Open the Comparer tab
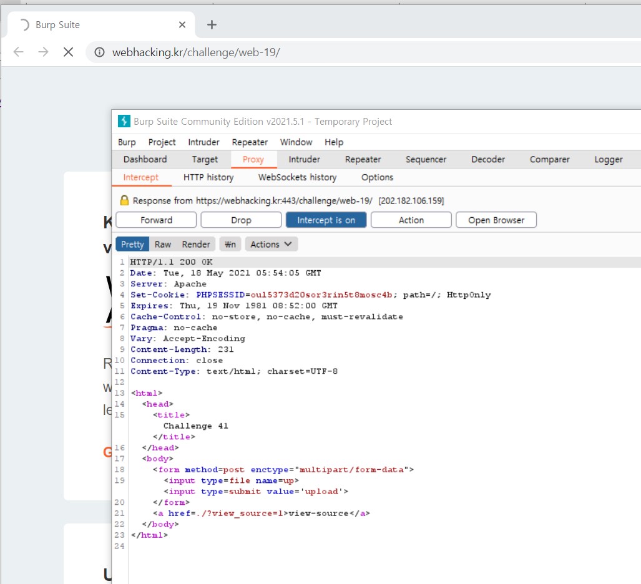 click(550, 159)
